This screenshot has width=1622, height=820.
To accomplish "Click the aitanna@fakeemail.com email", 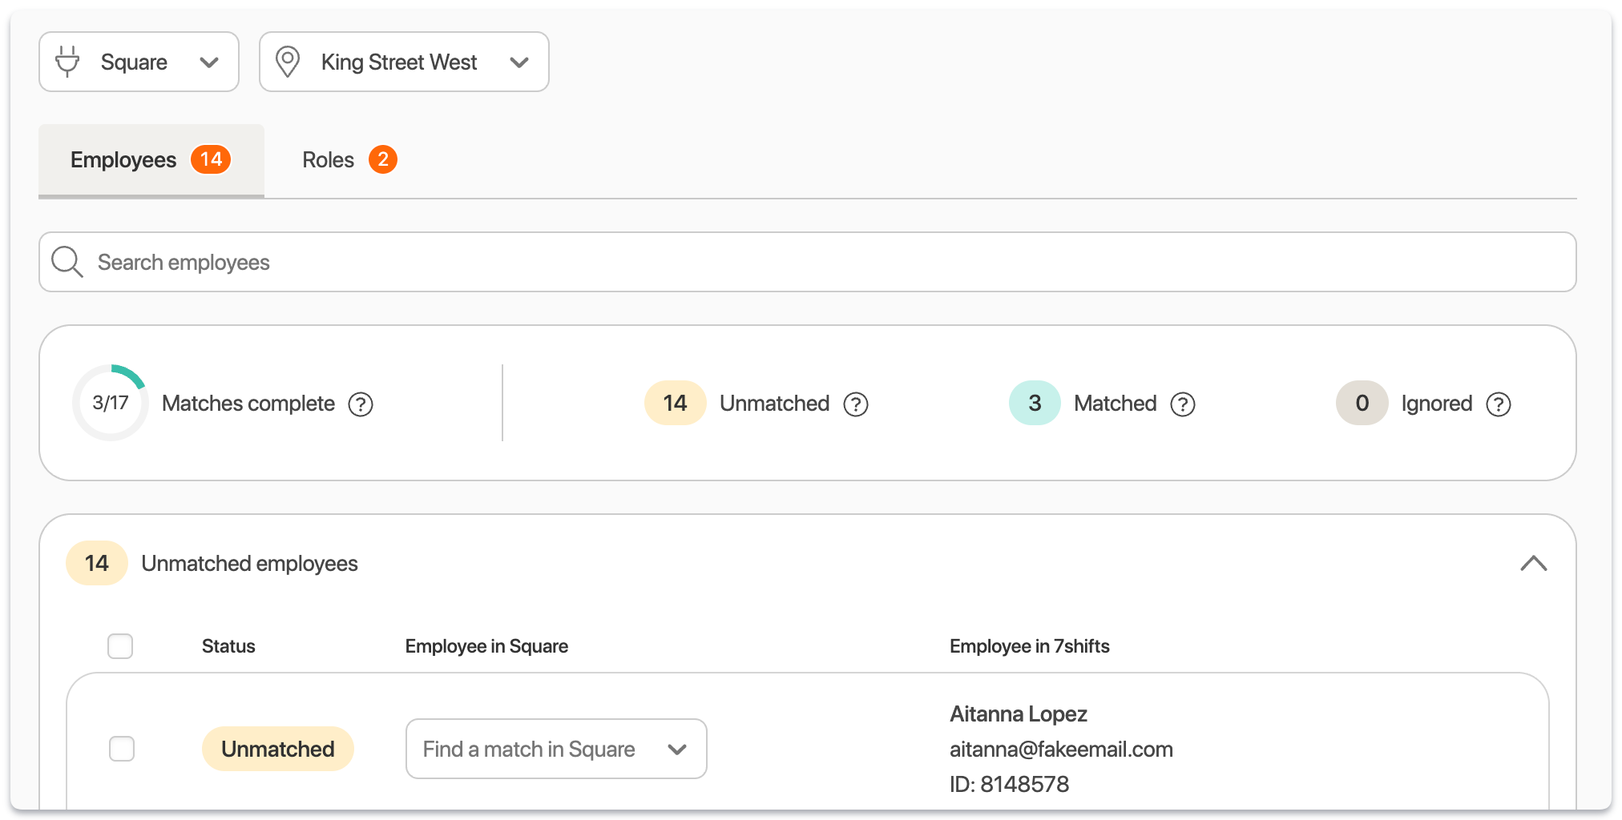I will click(1061, 750).
